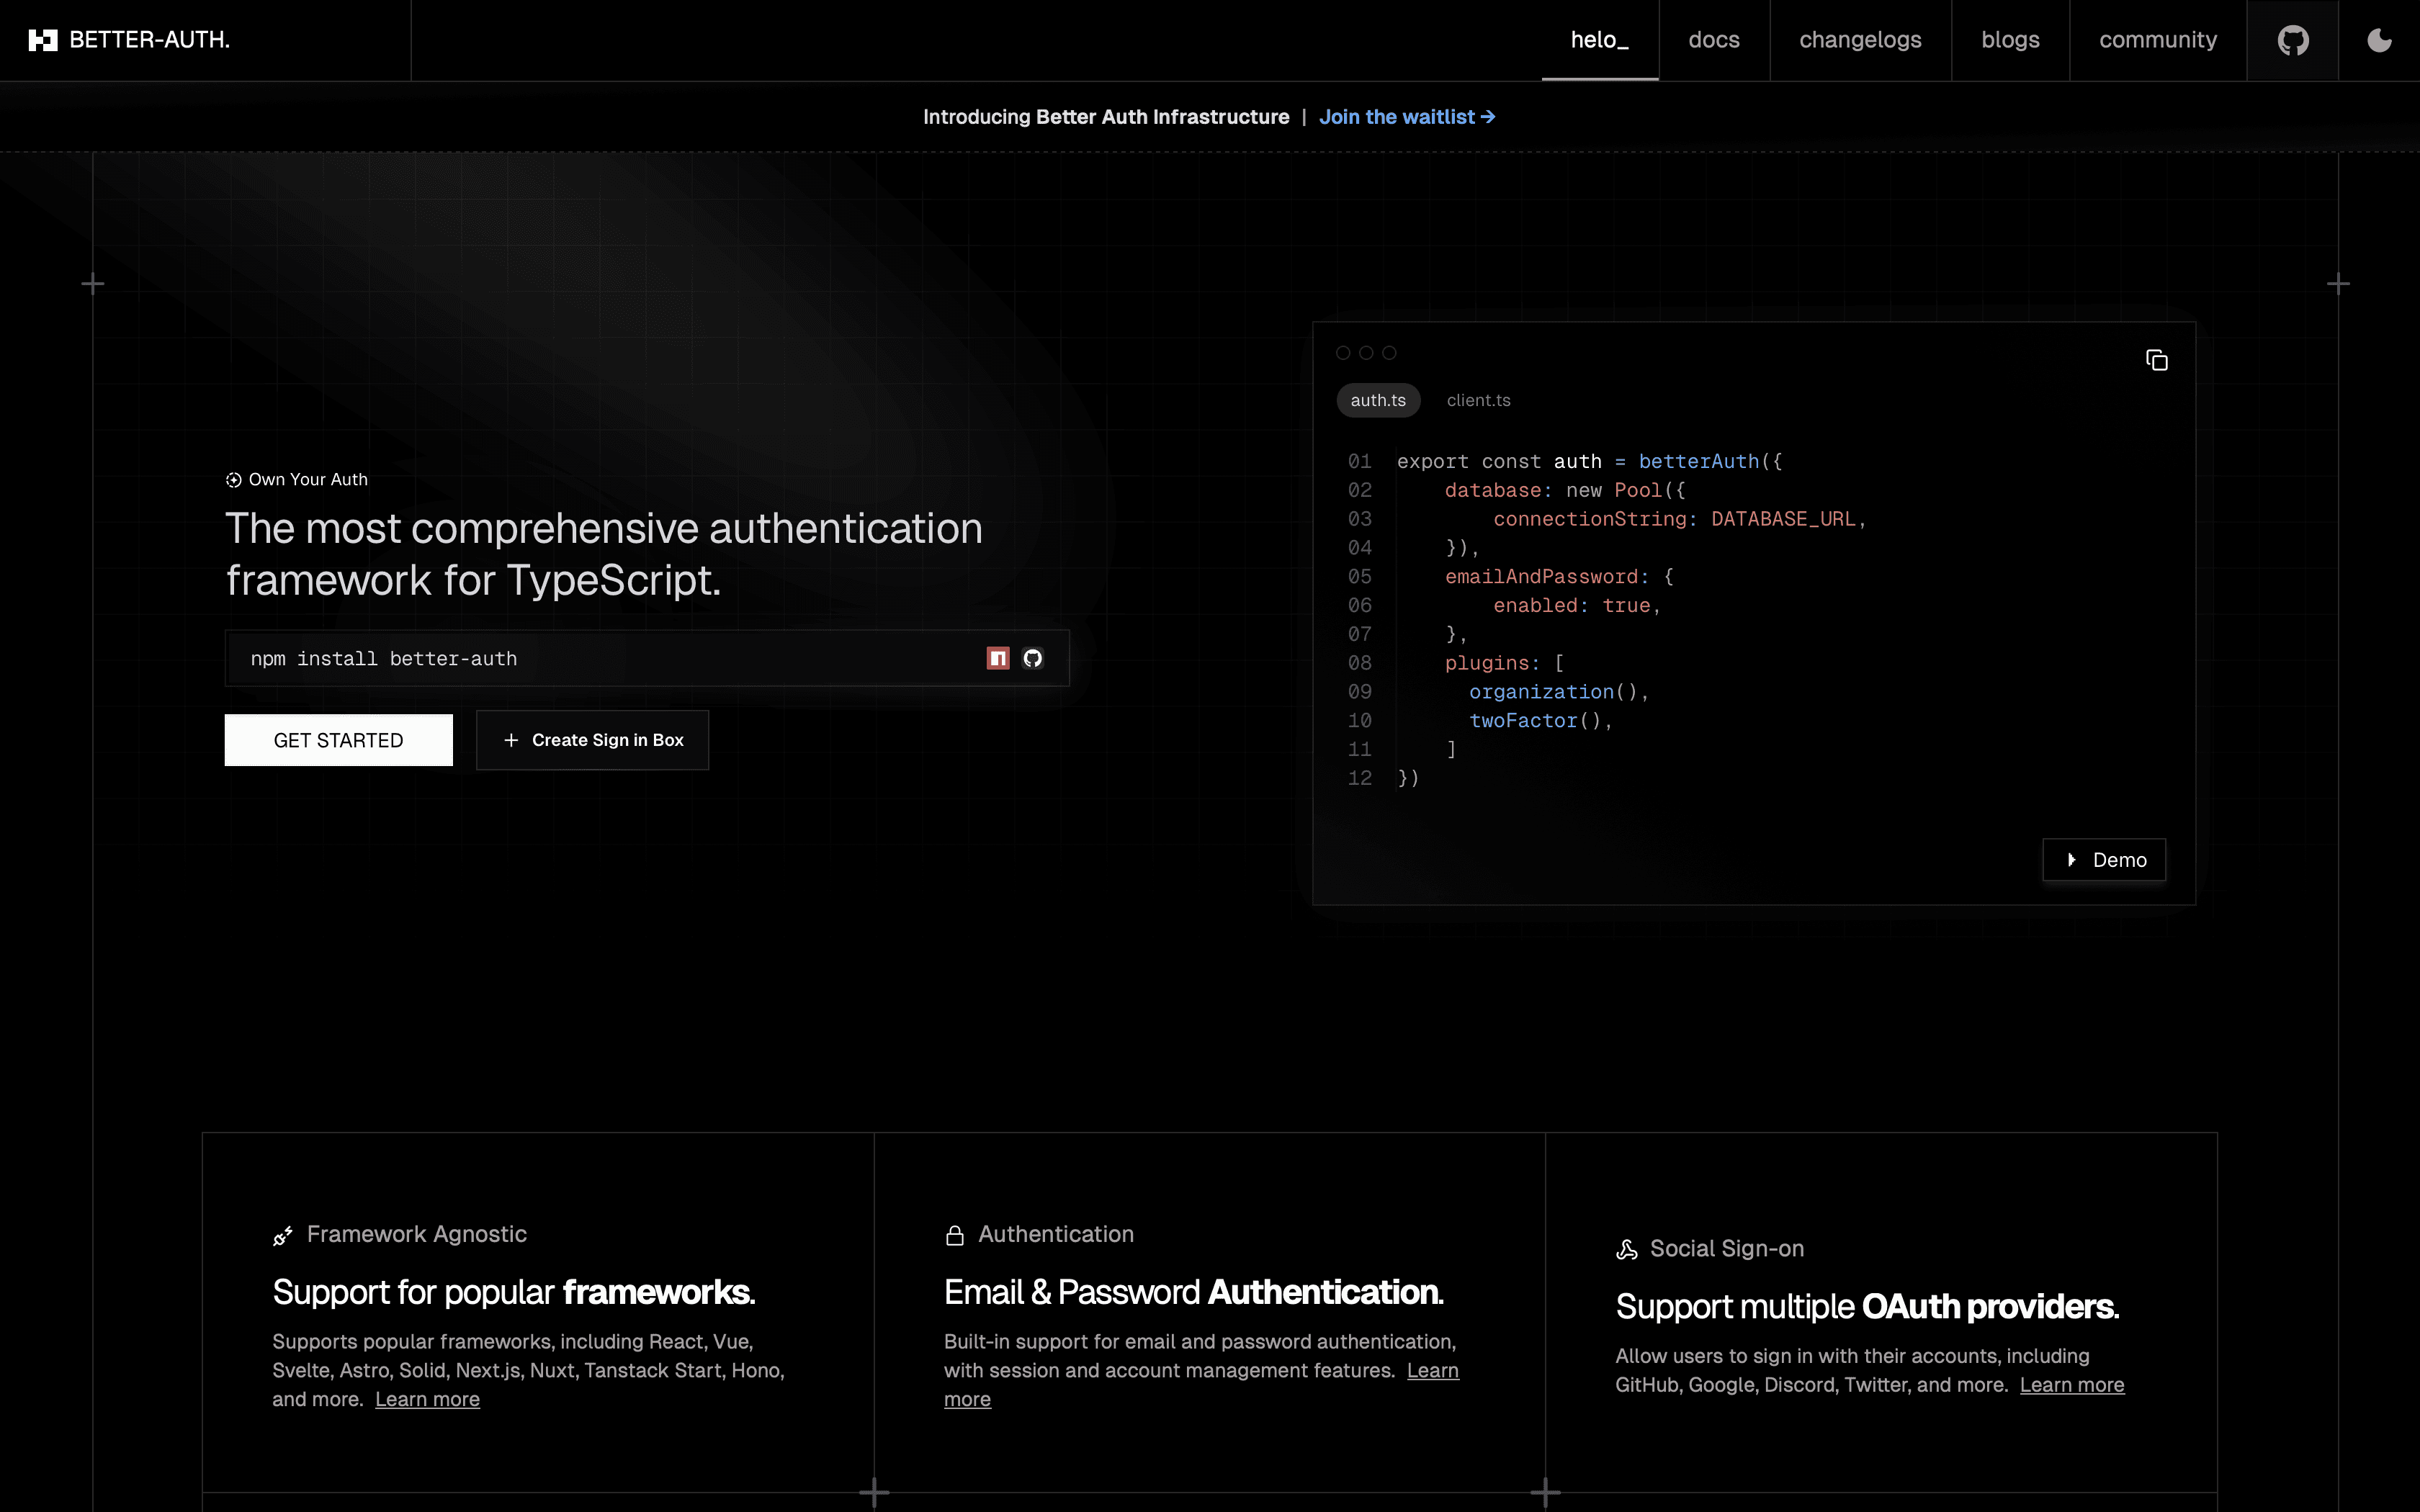Open the GitHub icon in install box
Viewport: 2420px width, 1512px height.
pyautogui.click(x=1033, y=658)
